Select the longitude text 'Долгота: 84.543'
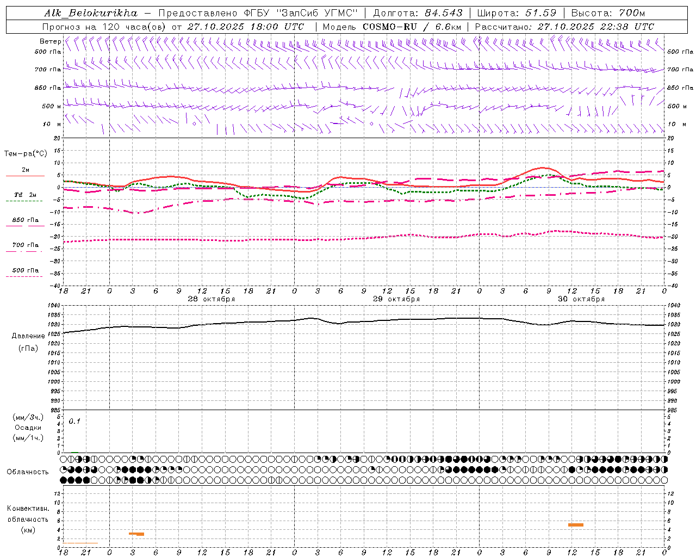696x557 pixels. coord(418,13)
